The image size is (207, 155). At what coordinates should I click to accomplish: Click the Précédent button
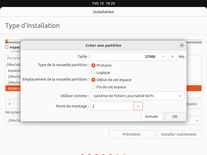(131, 134)
